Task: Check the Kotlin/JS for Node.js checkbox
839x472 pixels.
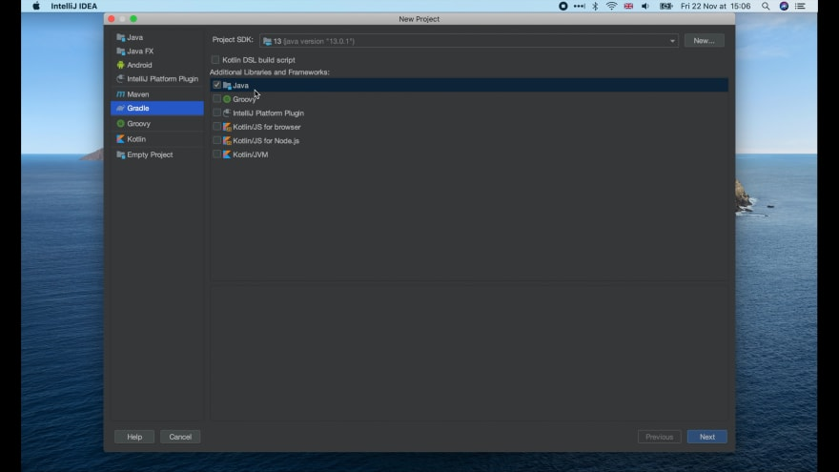Action: [216, 141]
